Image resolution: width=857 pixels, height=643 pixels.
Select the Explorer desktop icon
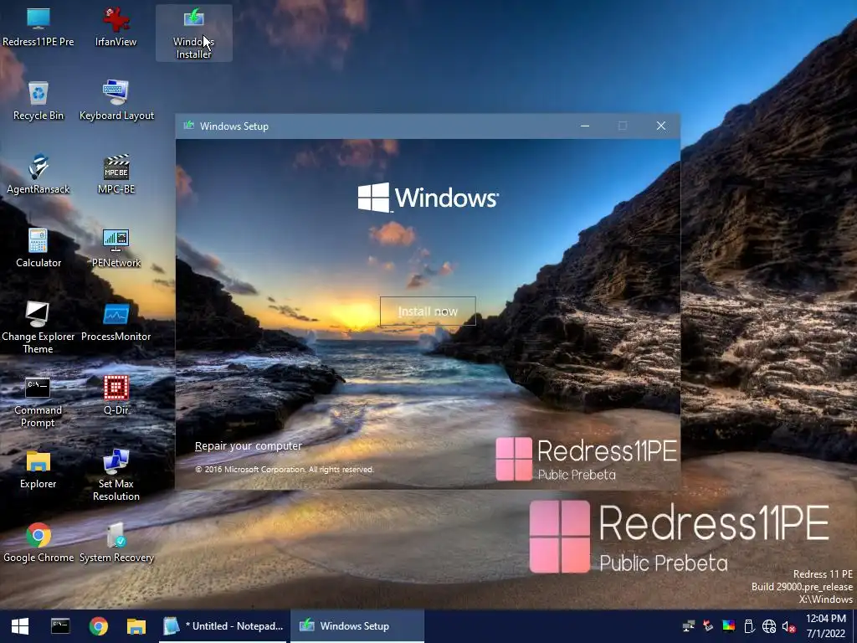click(38, 469)
